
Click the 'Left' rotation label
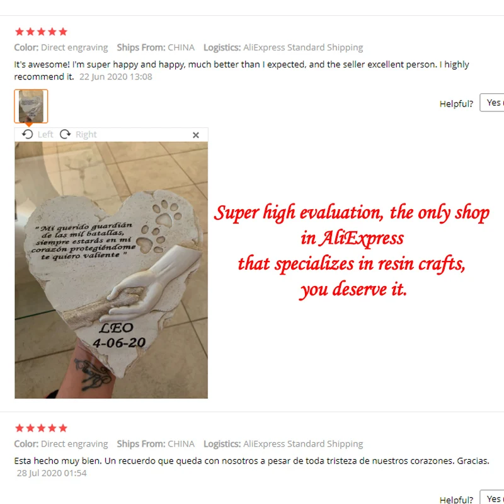pyautogui.click(x=45, y=134)
